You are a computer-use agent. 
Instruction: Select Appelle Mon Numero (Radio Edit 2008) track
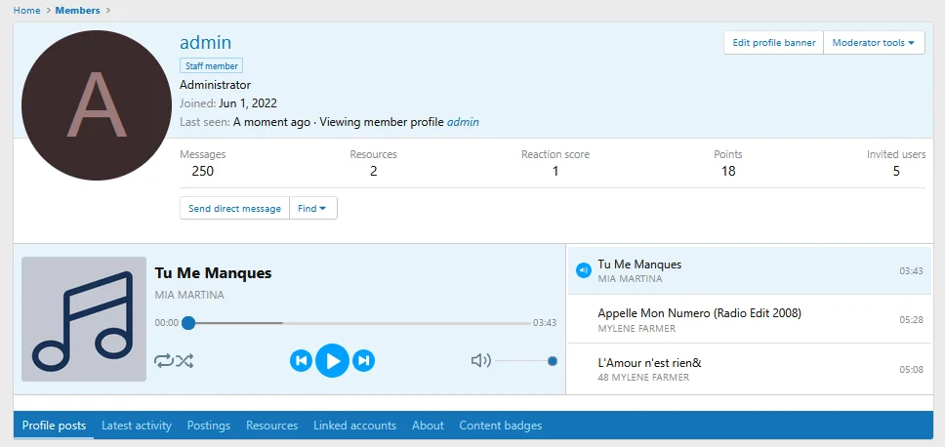750,319
